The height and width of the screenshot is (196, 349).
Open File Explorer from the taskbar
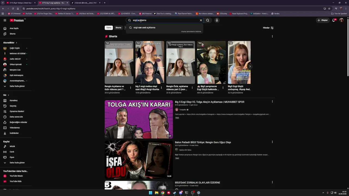click(x=157, y=193)
